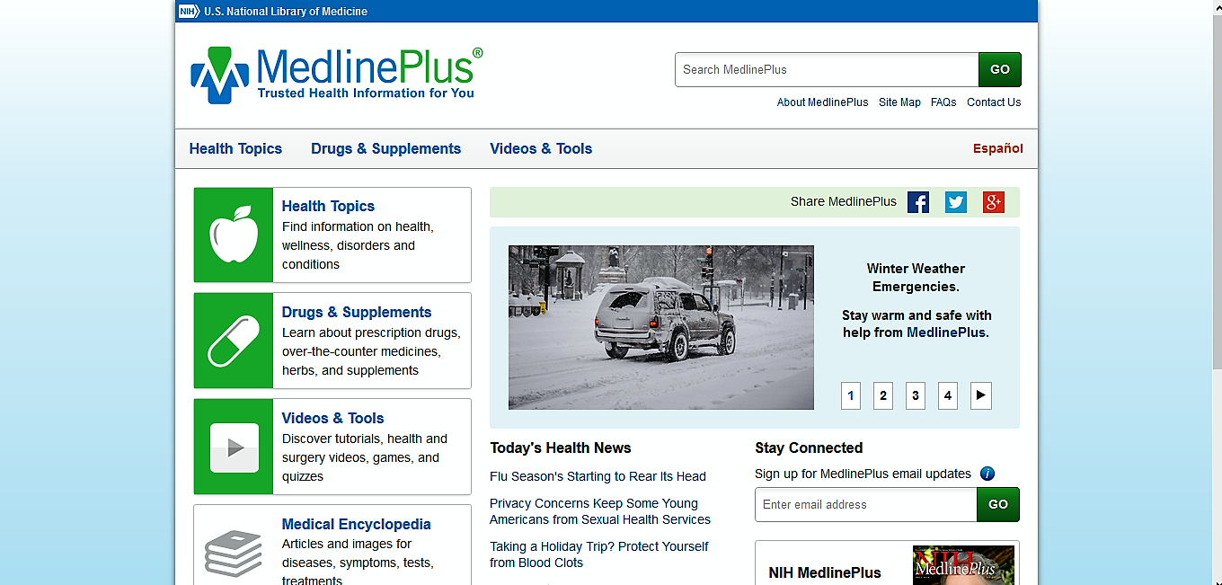
Task: Click the MedlinePlus logo
Action: point(337,75)
